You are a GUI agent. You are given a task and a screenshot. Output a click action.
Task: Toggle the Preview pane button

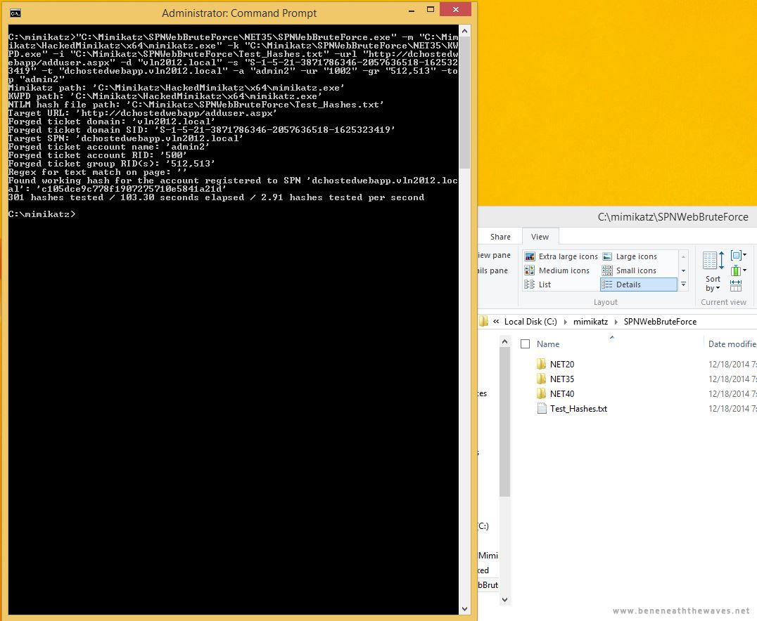click(494, 255)
